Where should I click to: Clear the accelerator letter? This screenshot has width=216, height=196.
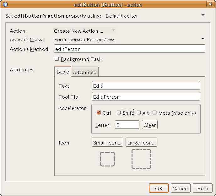click(150, 125)
